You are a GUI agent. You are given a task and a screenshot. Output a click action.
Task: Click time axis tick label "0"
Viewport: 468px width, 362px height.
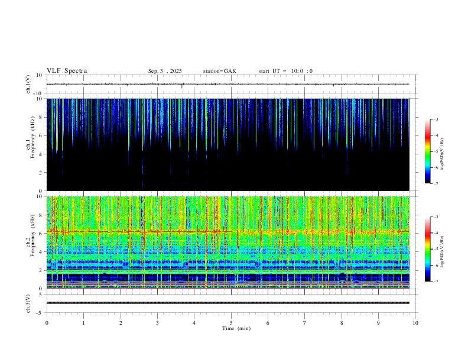tap(47, 323)
